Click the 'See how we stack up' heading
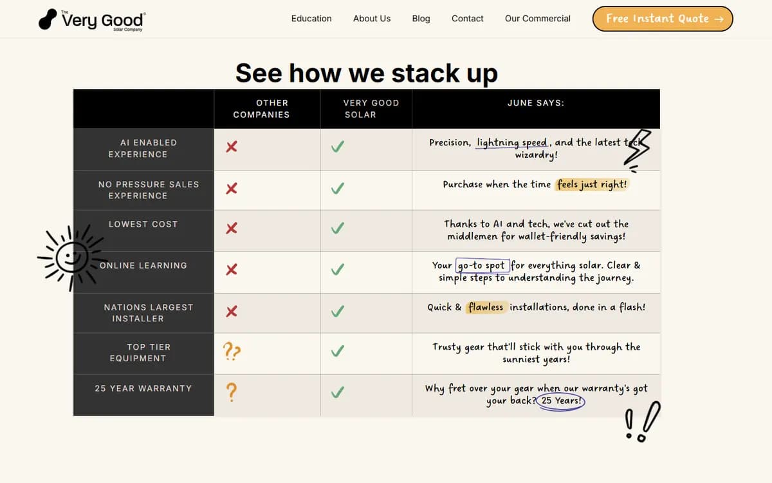 367,73
